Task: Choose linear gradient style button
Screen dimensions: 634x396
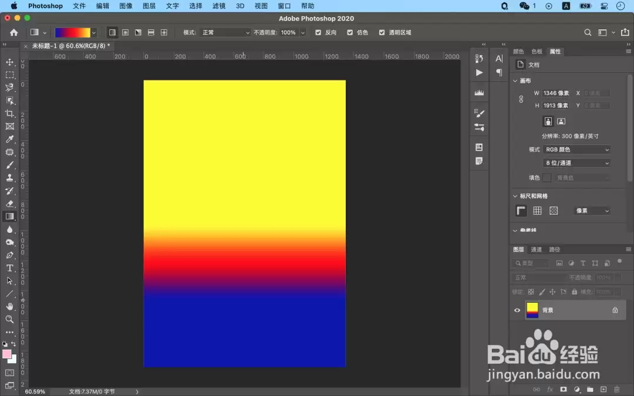Action: [112, 32]
